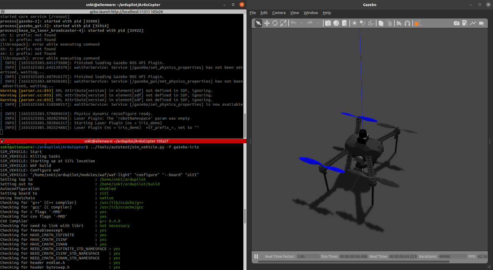Image resolution: width=493 pixels, height=270 pixels.
Task: Add a spot light to scene
Action: (x=363, y=23)
